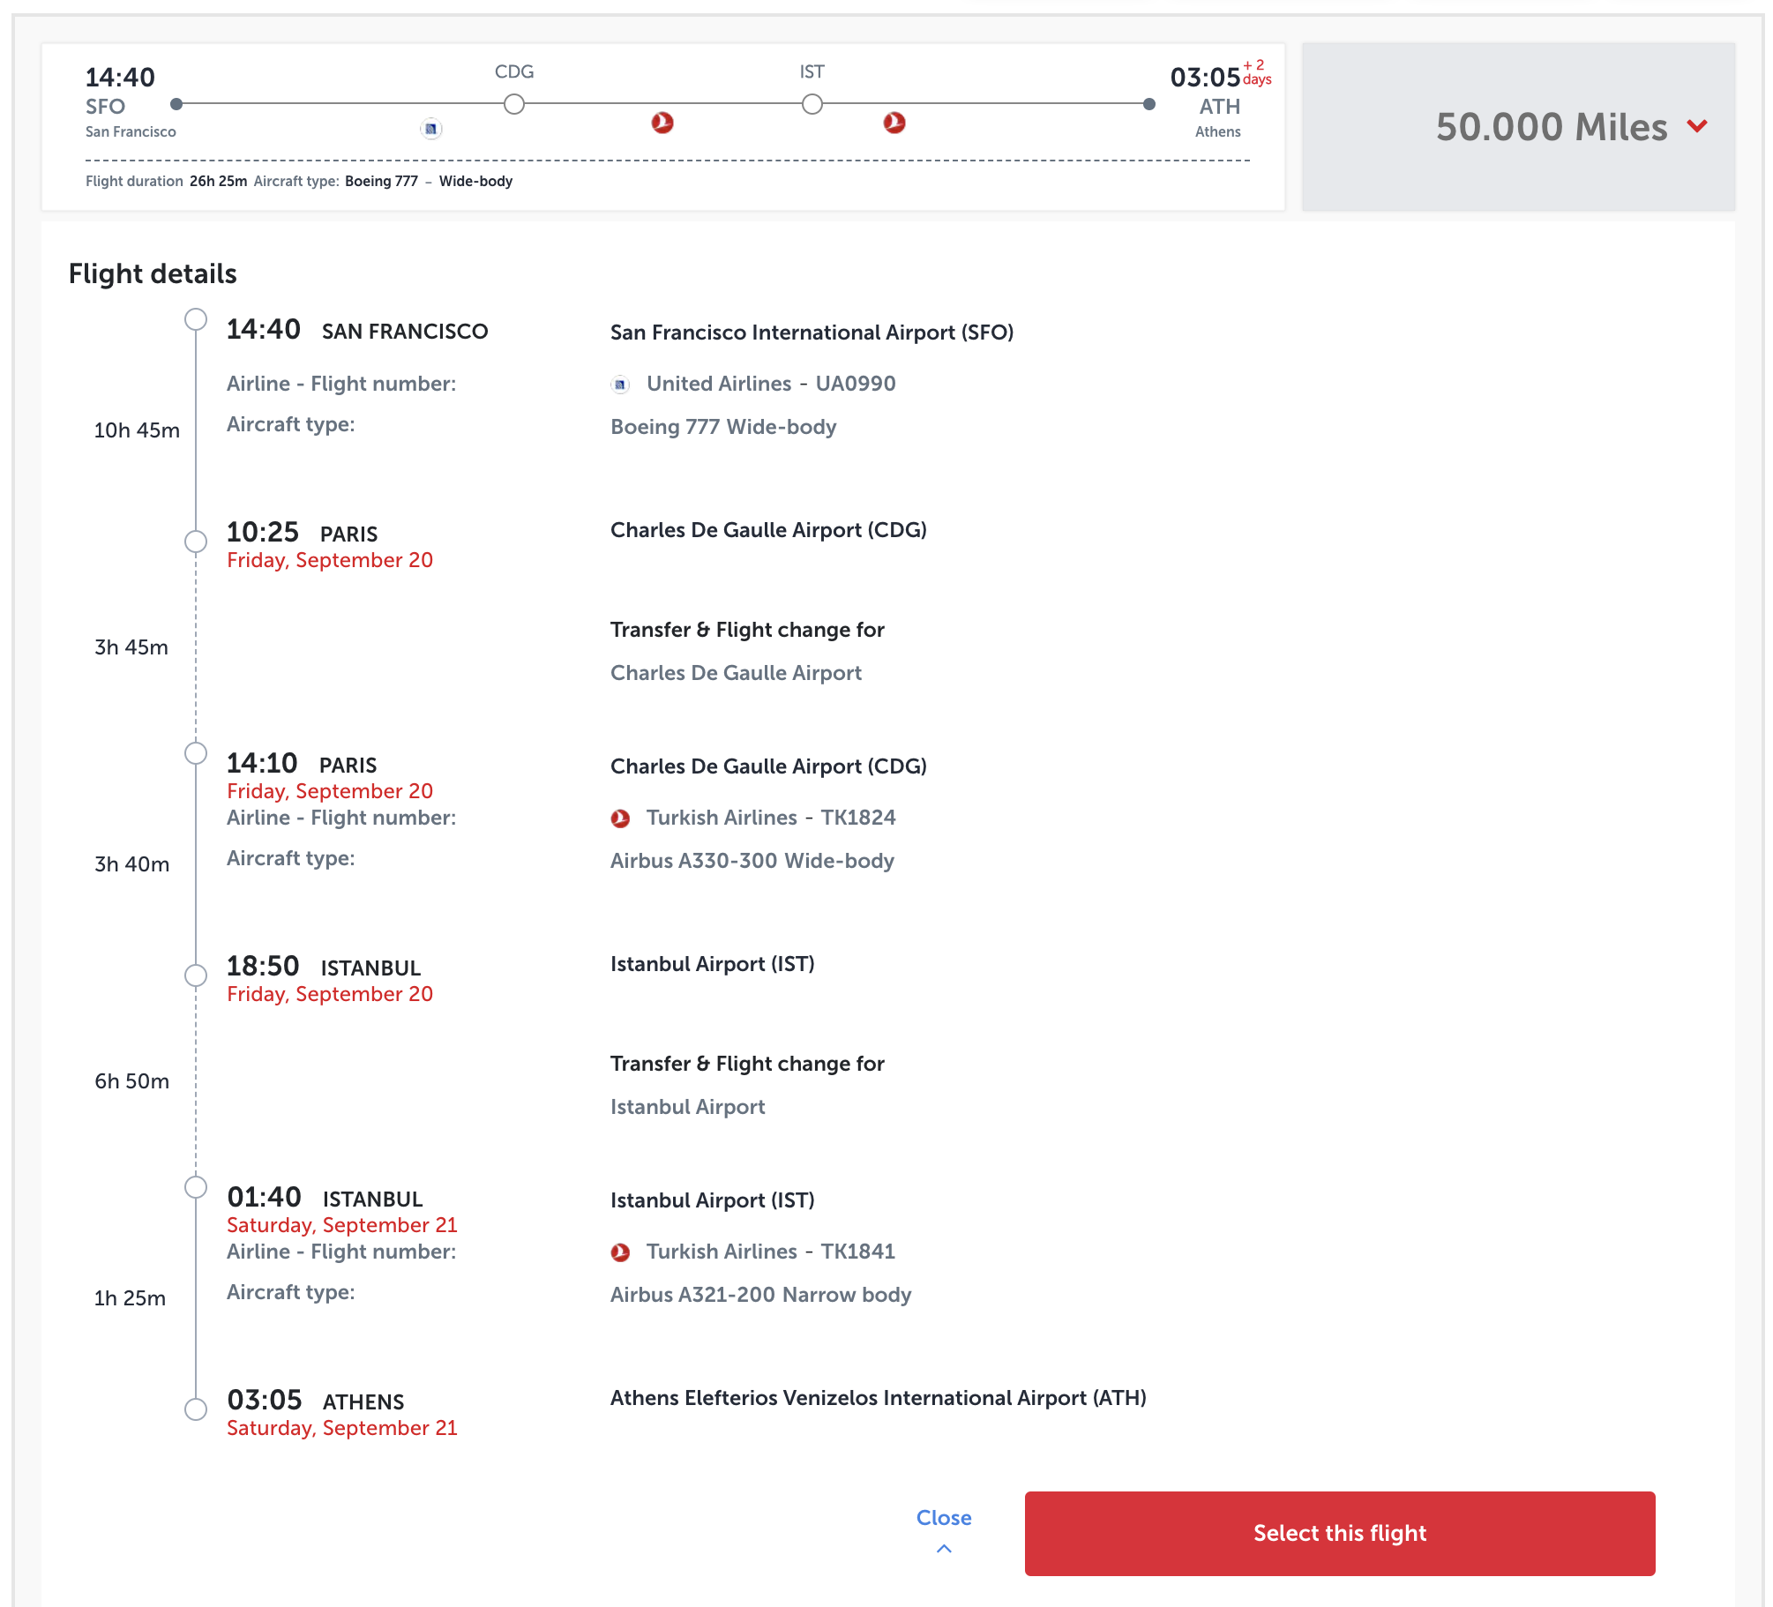The width and height of the screenshot is (1773, 1607).
Task: Select this flight button
Action: coord(1340,1533)
